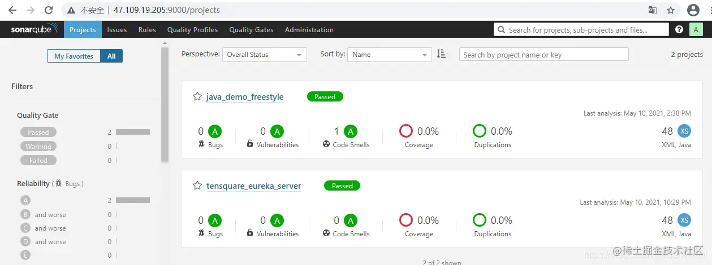The image size is (712, 265).
Task: Click Code Smells rating A of tensquare_eureka_server
Action: [351, 220]
